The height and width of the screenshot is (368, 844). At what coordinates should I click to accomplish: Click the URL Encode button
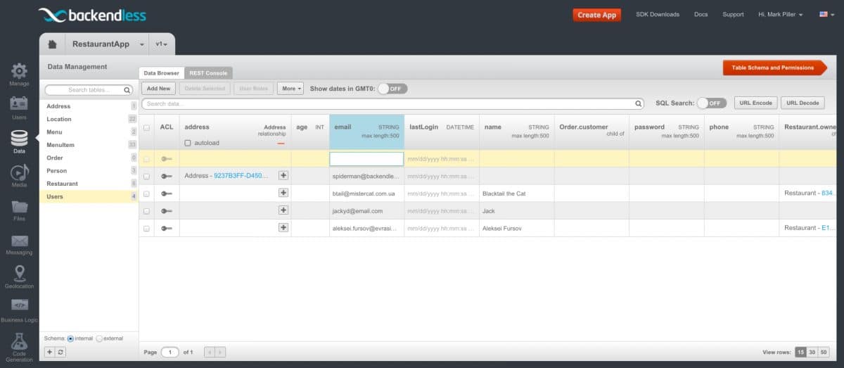(755, 103)
